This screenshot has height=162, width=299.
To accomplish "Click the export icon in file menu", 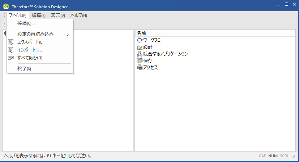I will 11,42.
